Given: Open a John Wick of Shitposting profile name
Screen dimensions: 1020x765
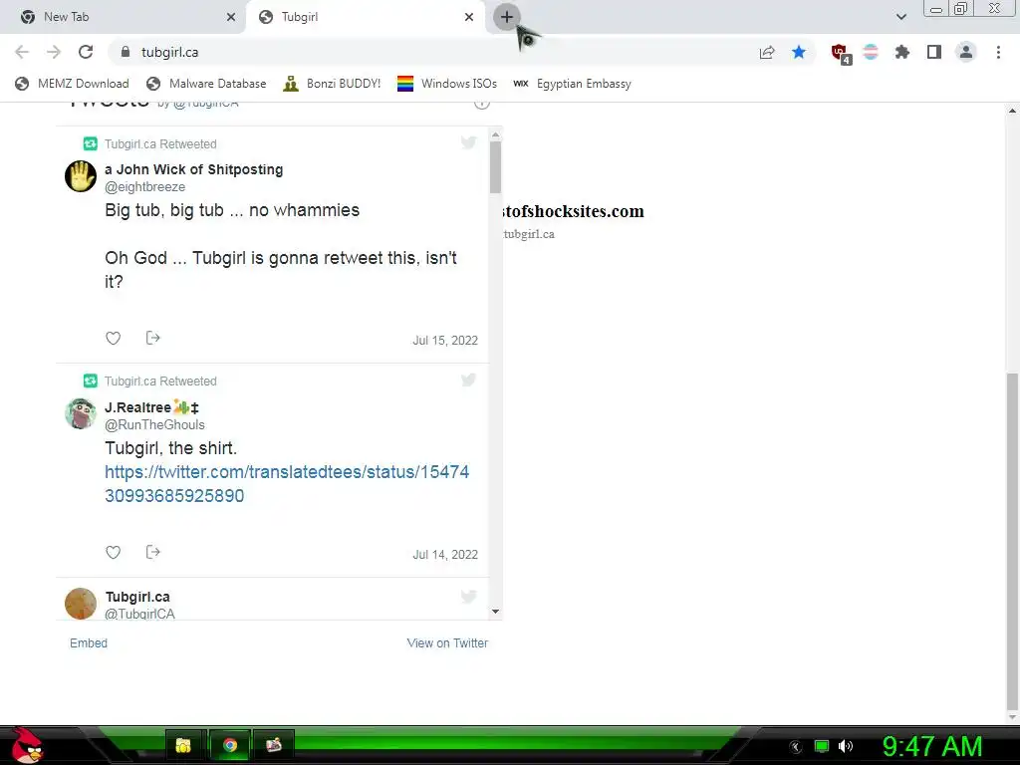Looking at the screenshot, I should click(x=194, y=169).
